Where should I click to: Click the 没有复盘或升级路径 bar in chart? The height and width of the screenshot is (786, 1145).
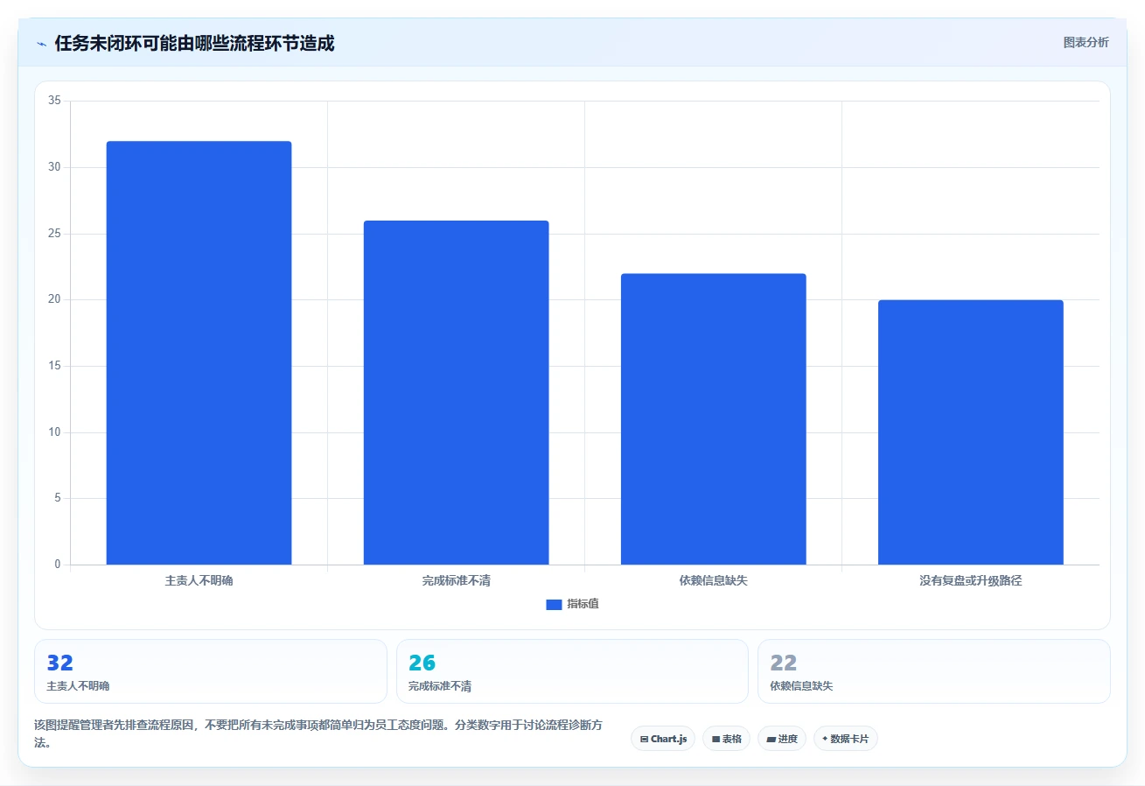click(970, 432)
